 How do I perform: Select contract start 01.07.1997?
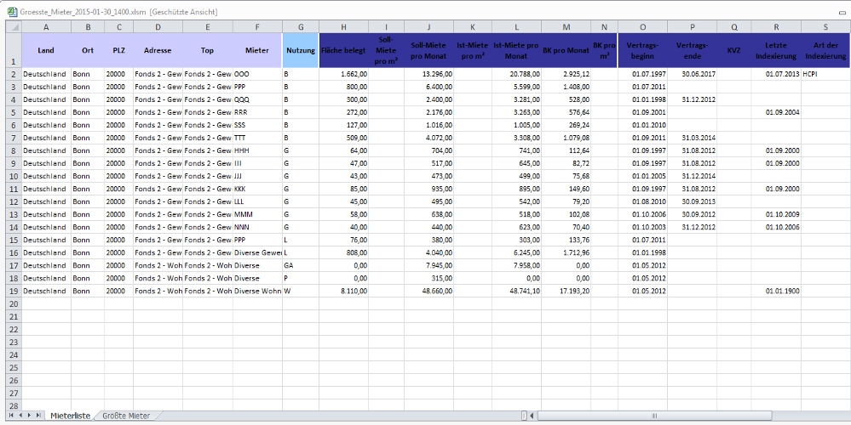click(642, 74)
